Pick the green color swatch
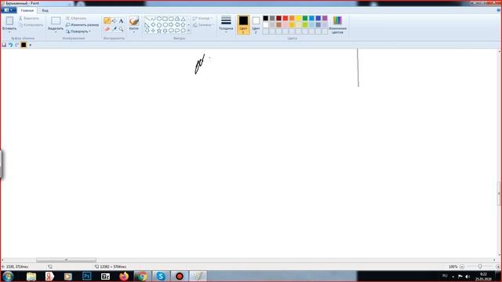This screenshot has width=502, height=282. click(x=305, y=18)
